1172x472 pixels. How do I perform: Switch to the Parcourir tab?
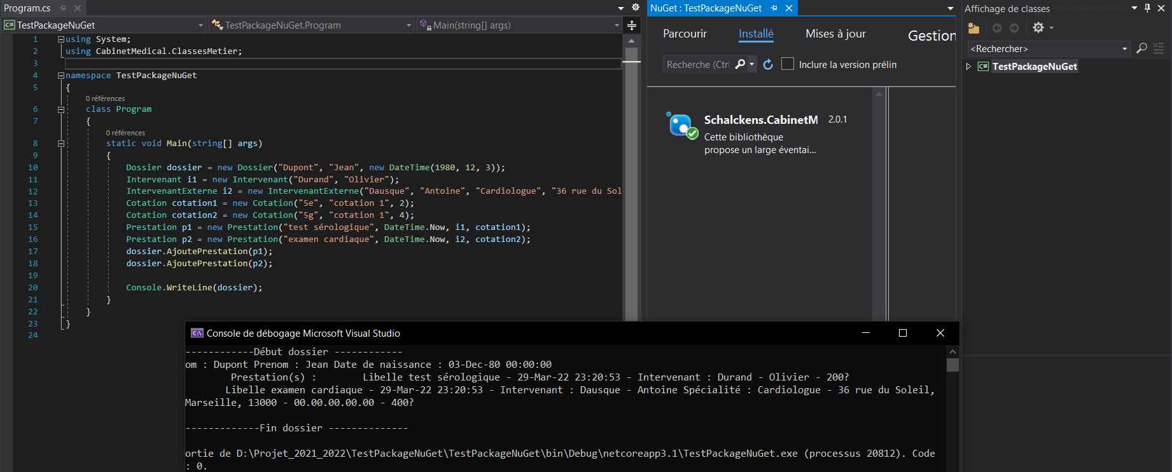tap(685, 34)
